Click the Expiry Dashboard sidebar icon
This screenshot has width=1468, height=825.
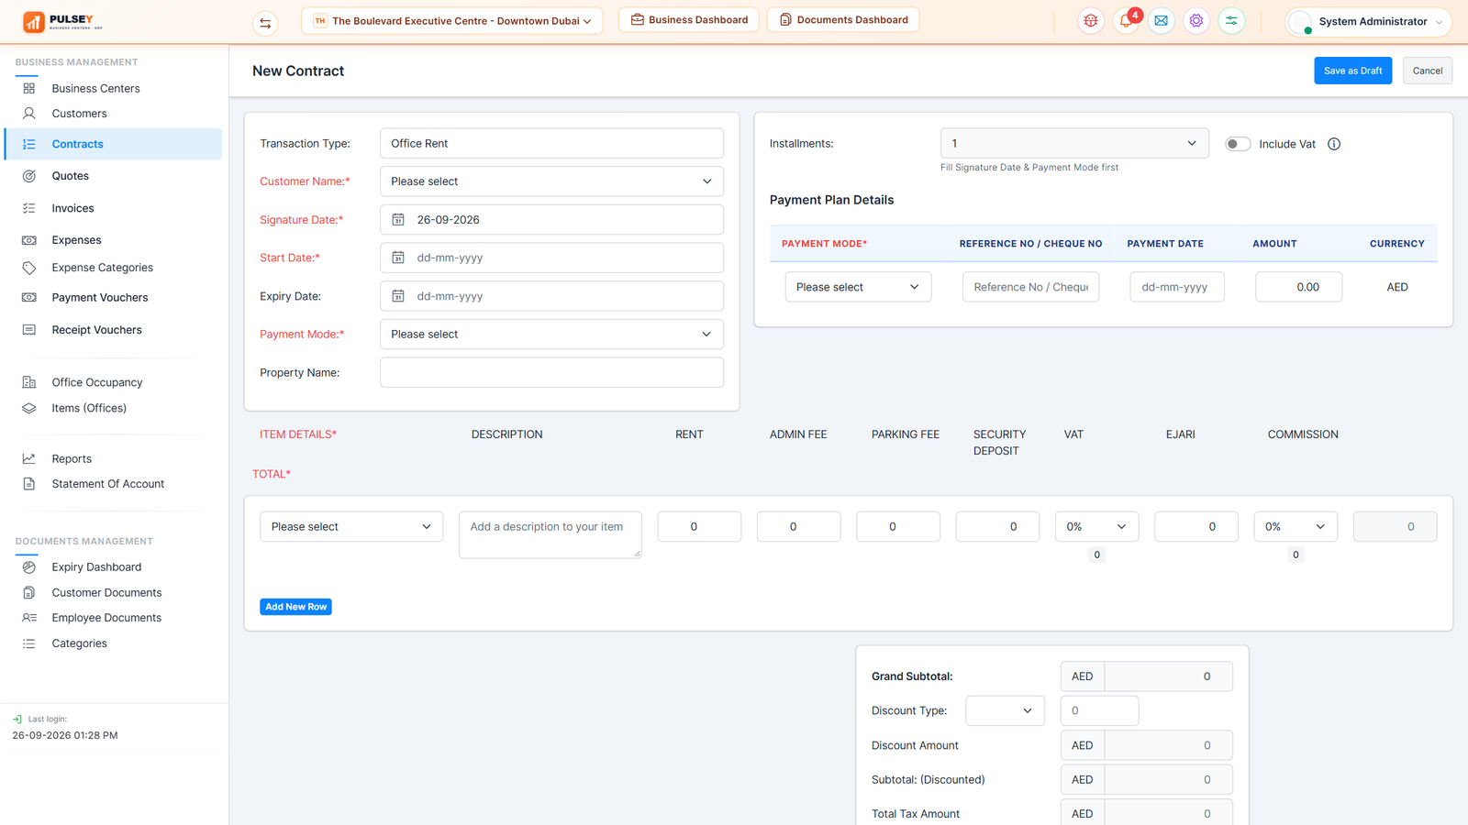29,567
